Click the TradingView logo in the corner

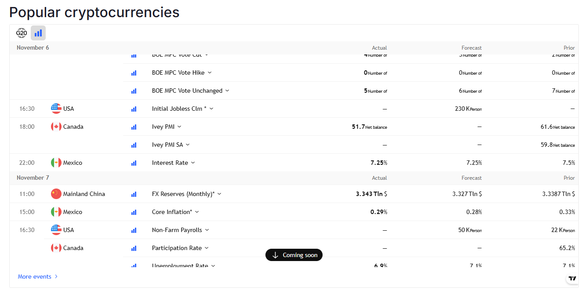(x=572, y=278)
